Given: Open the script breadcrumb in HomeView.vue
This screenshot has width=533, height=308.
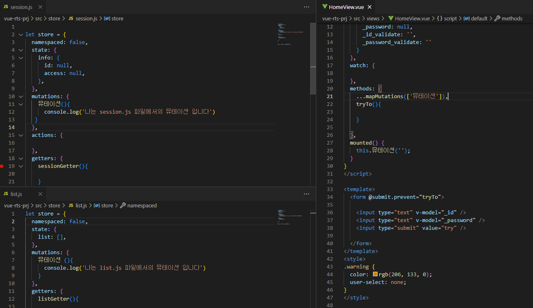Looking at the screenshot, I should pos(447,18).
